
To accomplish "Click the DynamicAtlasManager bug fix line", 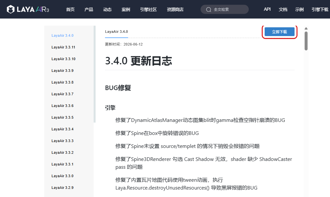I will (200, 120).
